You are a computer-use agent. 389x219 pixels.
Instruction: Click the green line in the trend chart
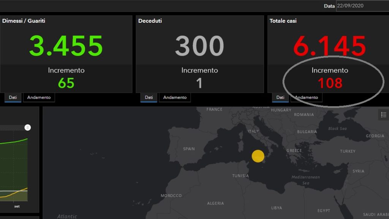15,142
